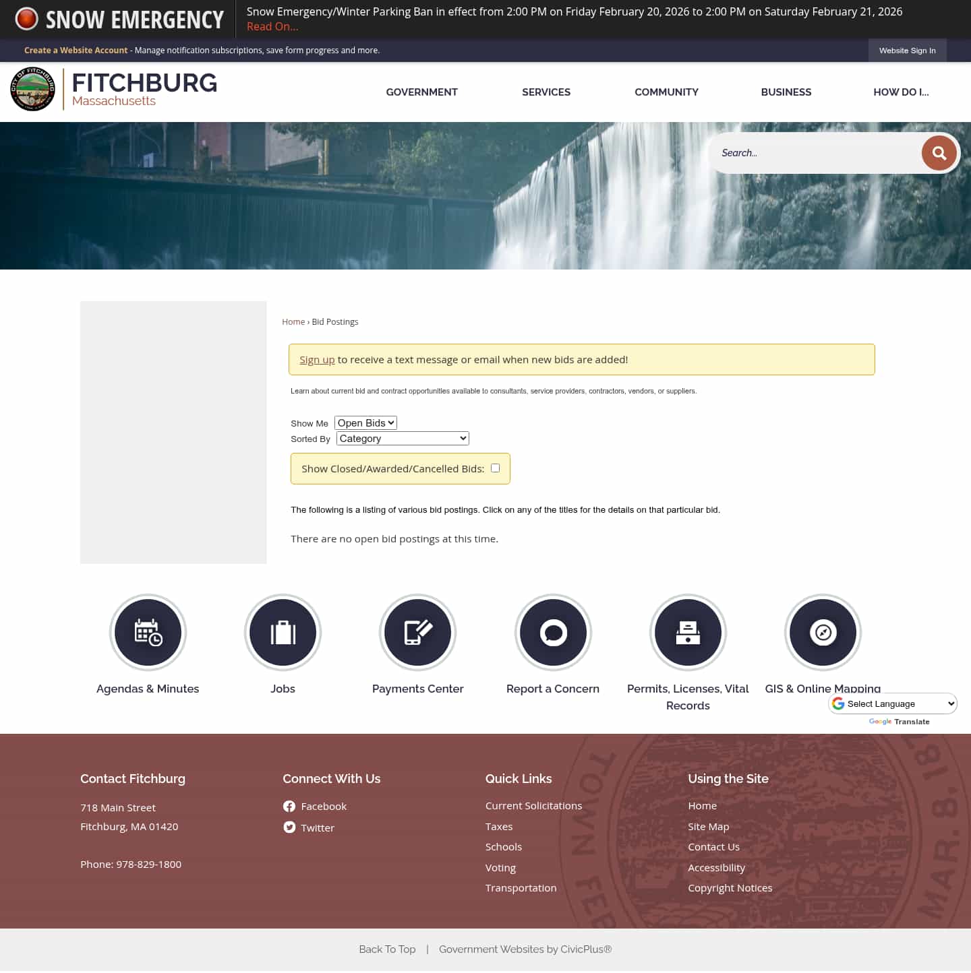This screenshot has width=971, height=973.
Task: Open the Show Me bids dropdown
Action: (x=365, y=422)
